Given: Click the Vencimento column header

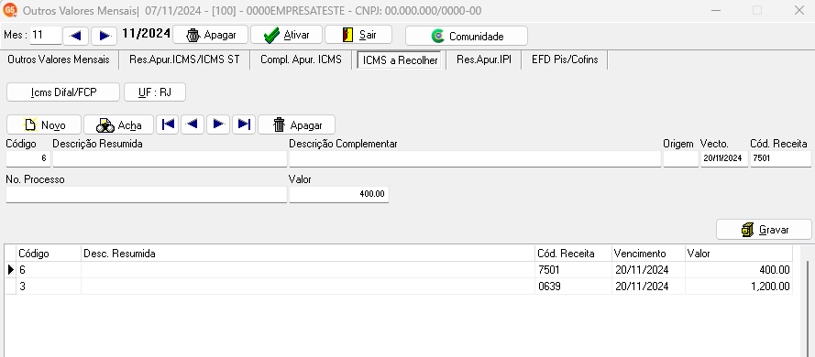Looking at the screenshot, I should click(x=648, y=254).
